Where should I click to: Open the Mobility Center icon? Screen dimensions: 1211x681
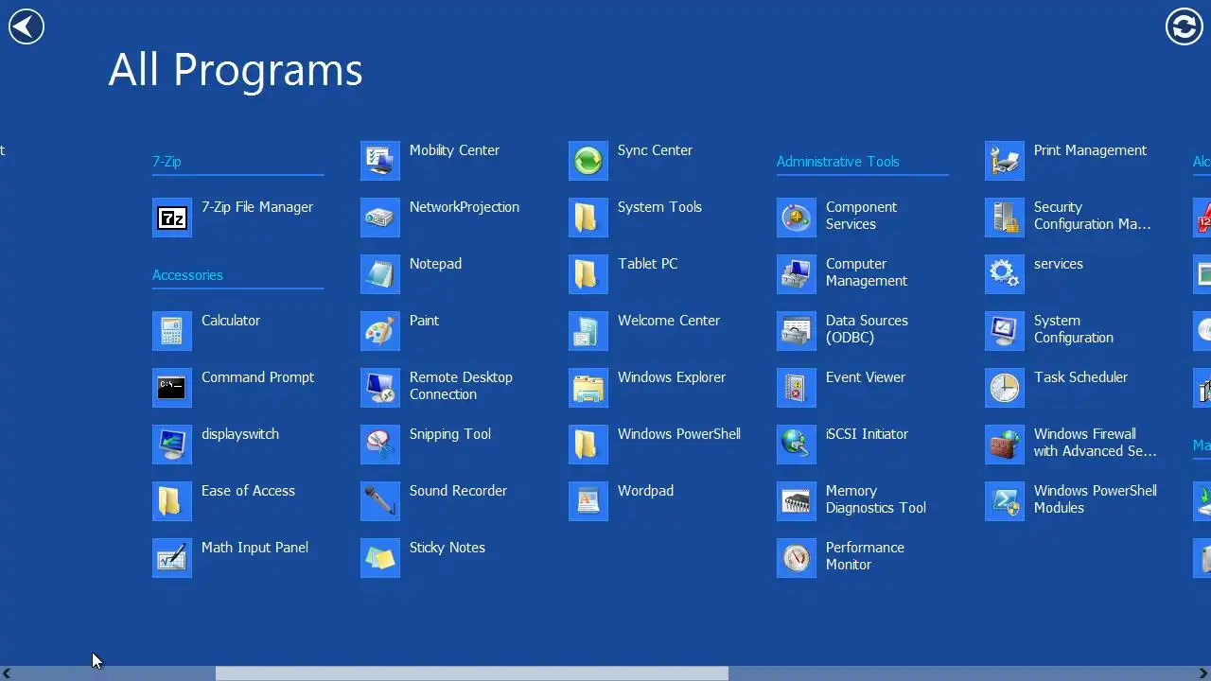click(380, 161)
